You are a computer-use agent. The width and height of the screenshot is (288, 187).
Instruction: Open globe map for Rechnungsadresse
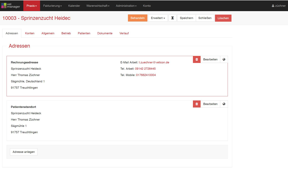coord(224,60)
